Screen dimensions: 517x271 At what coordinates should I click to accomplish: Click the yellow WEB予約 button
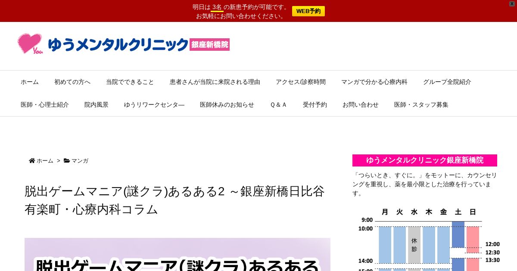308,11
